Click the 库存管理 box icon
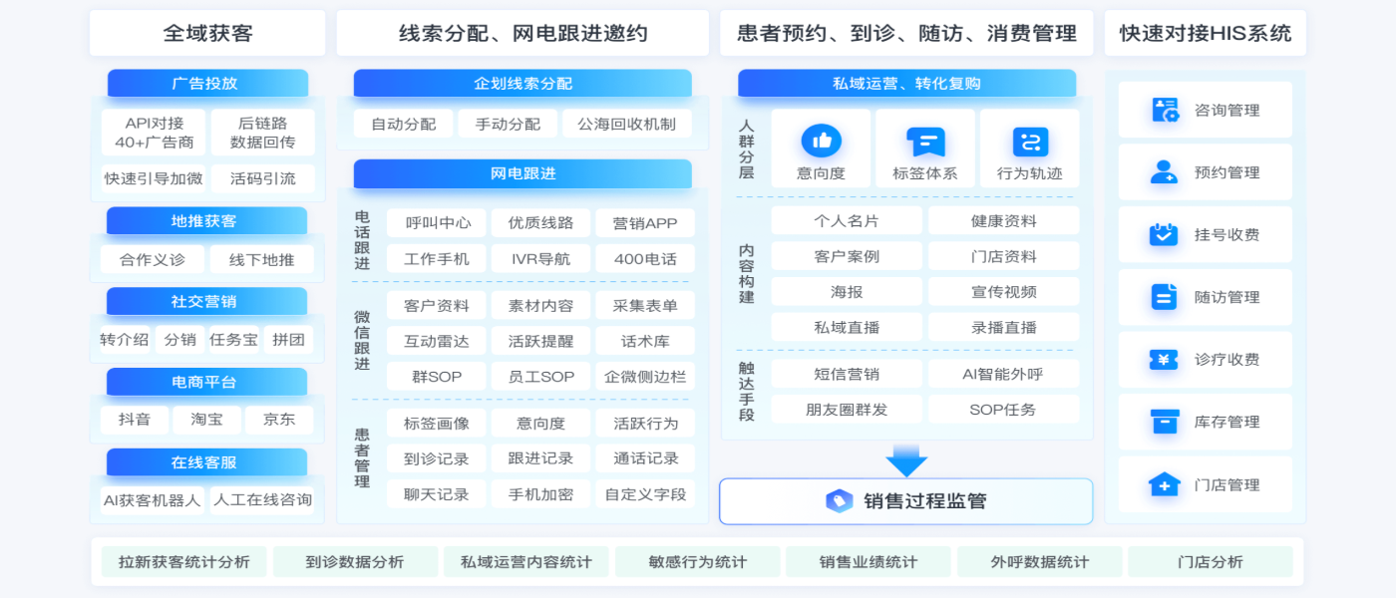 point(1164,422)
